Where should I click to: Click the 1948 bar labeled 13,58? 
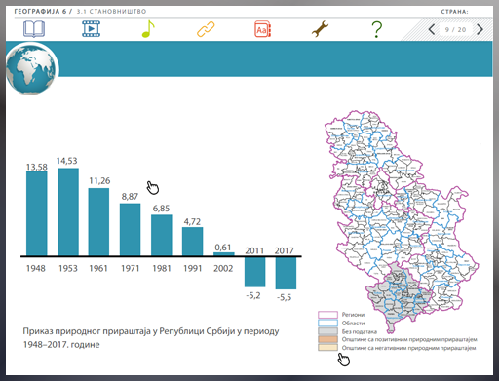37,213
